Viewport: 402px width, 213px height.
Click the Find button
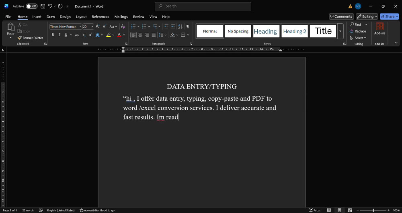355,24
